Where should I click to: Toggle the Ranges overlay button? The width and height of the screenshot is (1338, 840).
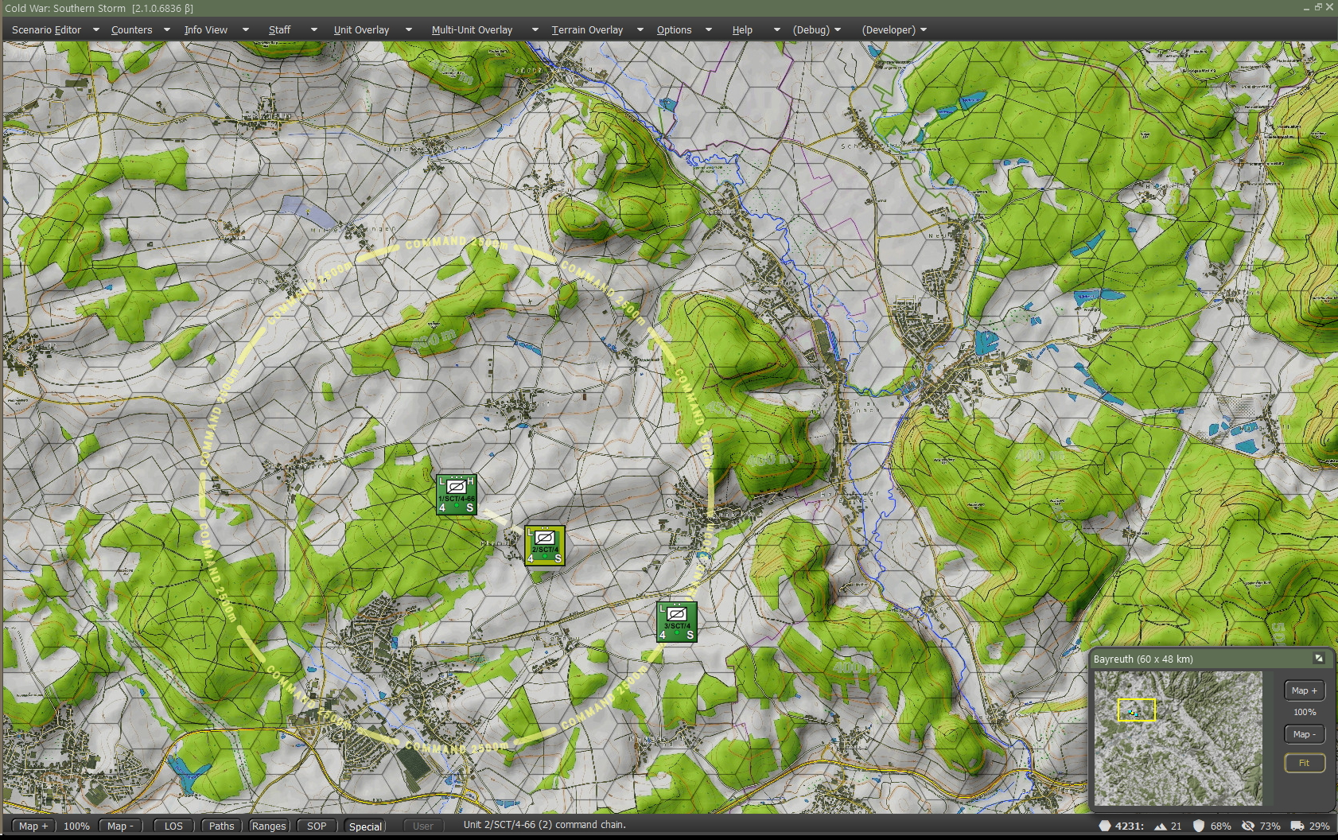click(x=269, y=826)
